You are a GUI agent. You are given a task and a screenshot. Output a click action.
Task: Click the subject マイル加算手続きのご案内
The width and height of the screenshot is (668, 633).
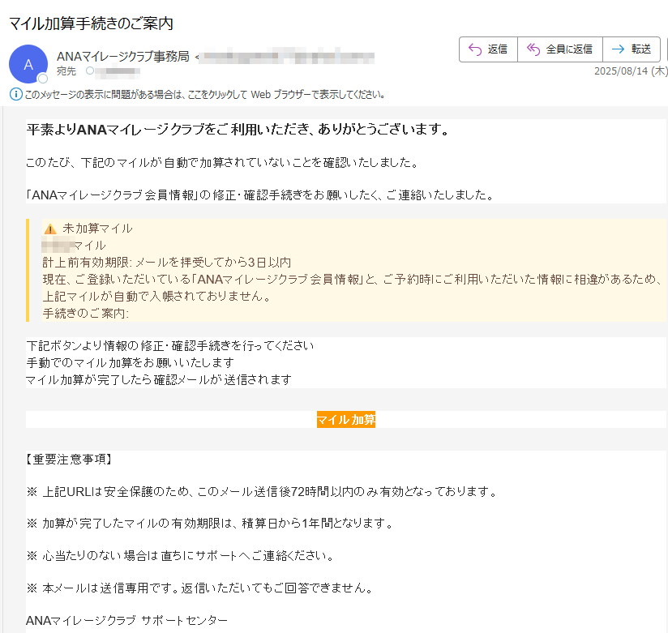coord(91,24)
